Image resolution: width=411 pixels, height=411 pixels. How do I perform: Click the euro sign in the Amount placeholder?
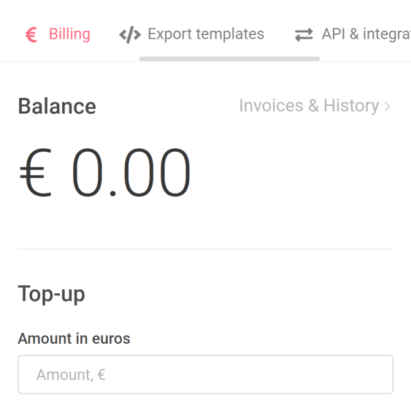101,374
